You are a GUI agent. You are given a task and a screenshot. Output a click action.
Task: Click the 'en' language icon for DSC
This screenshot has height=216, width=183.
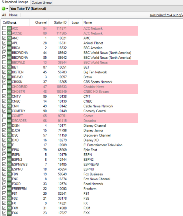(x=9, y=135)
